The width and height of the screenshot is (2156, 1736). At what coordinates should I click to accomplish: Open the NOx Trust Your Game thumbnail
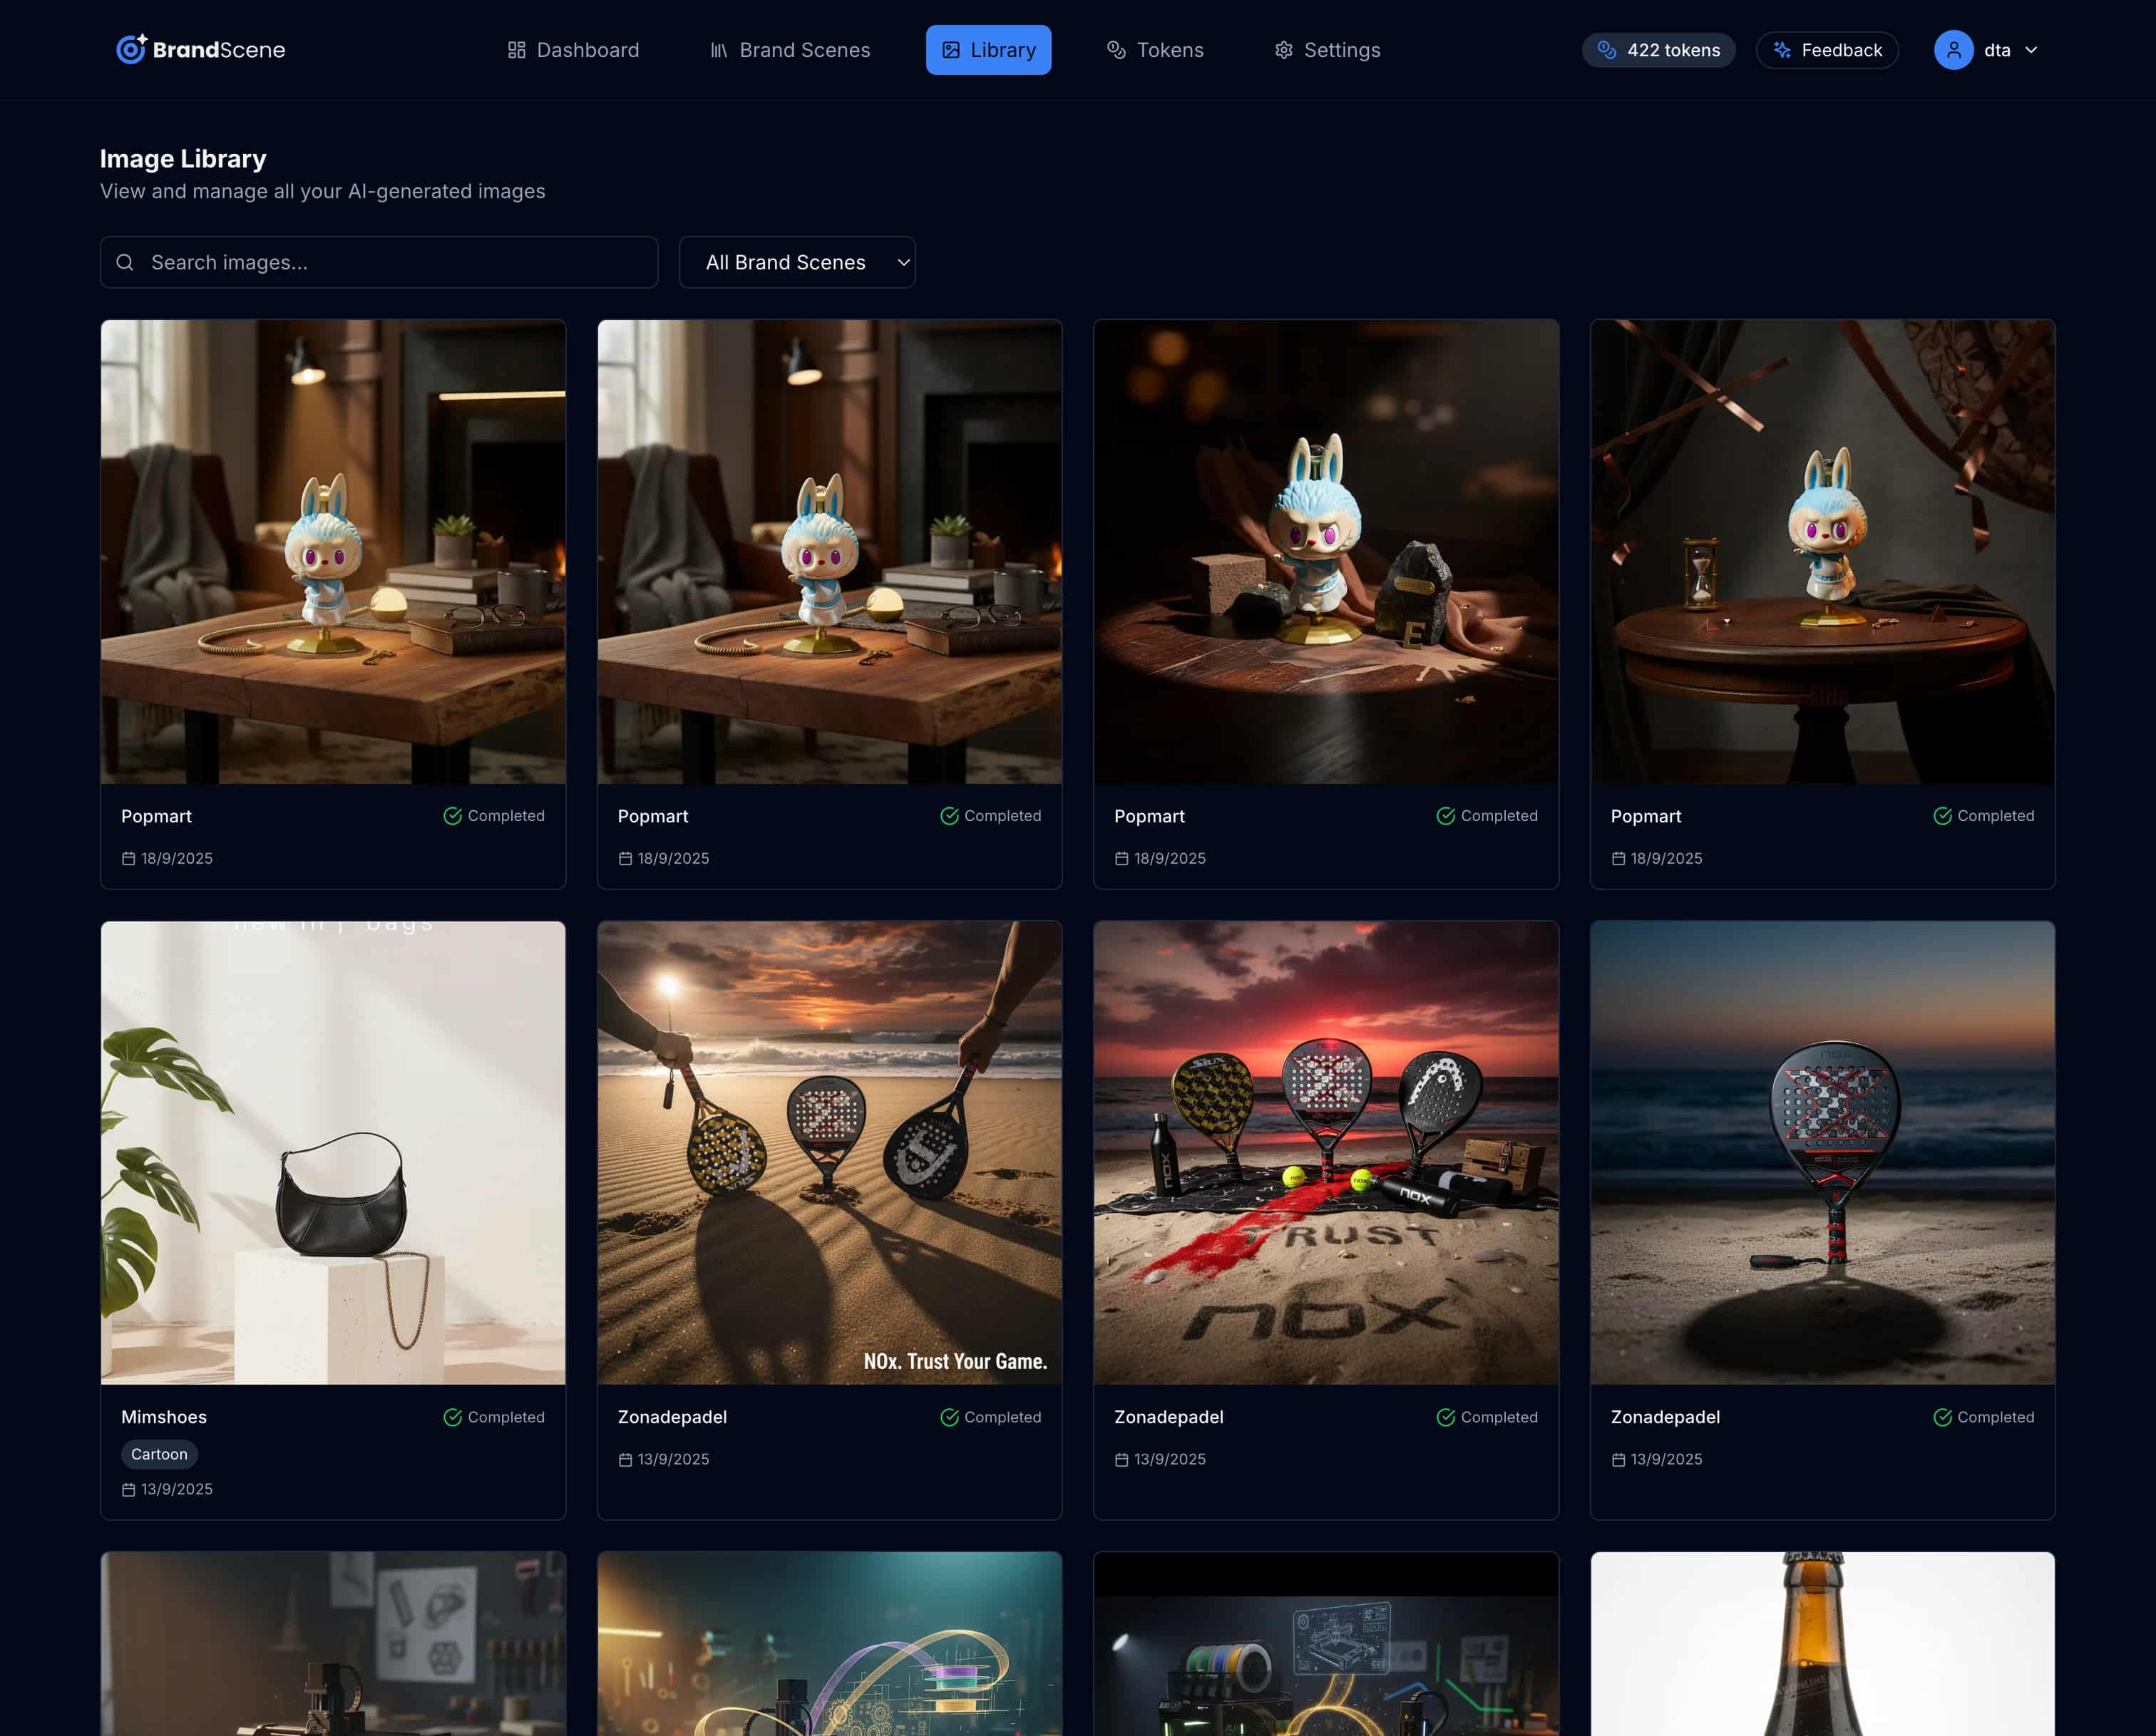[x=828, y=1152]
